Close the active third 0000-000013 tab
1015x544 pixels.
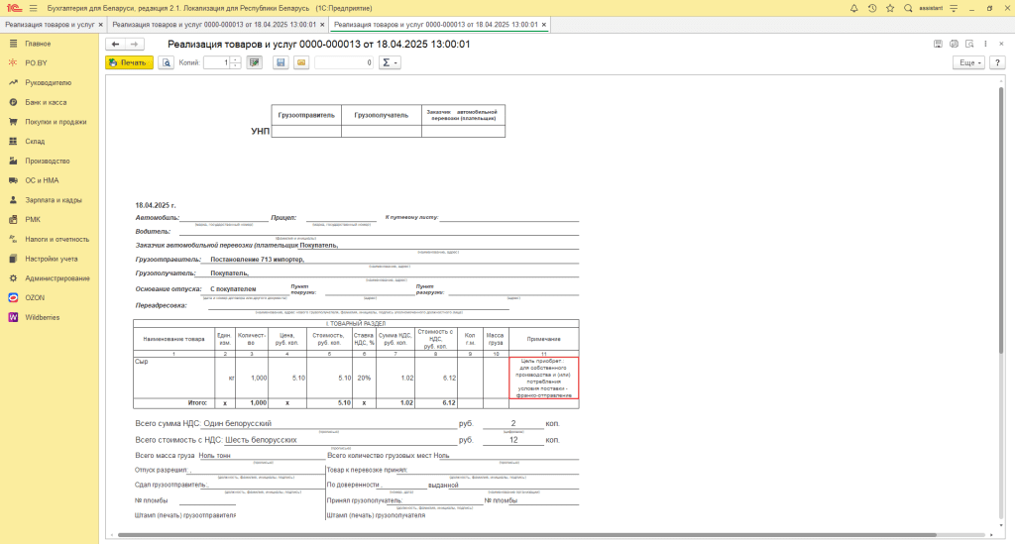pos(544,25)
